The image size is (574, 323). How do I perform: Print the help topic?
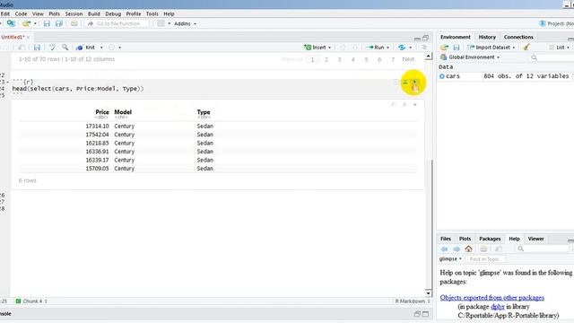coord(483,249)
